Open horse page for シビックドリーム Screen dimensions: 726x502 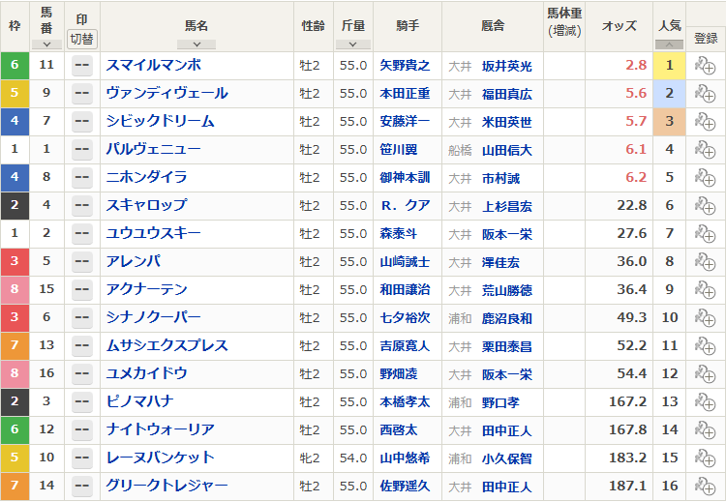(160, 121)
